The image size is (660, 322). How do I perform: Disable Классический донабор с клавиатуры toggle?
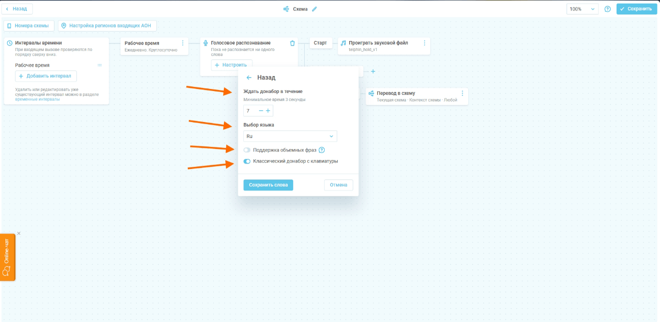pyautogui.click(x=247, y=161)
